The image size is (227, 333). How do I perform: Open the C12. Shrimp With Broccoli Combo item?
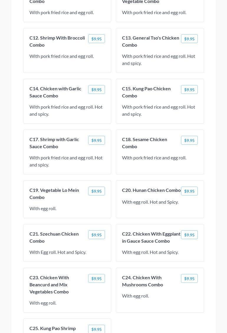pyautogui.click(x=57, y=41)
